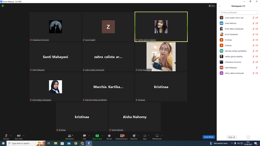260x146 pixels.
Task: Click the Start Video camera icon
Action: tap(19, 136)
